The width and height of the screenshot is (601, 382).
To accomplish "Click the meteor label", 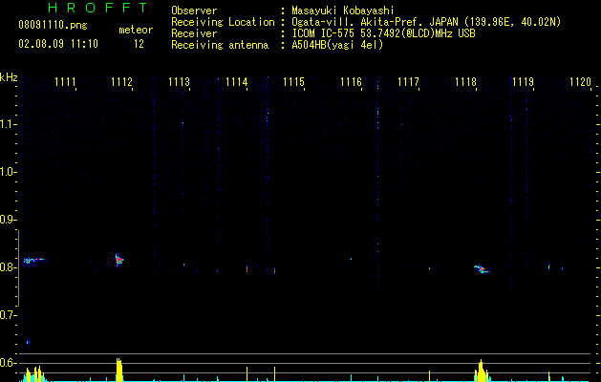I will coord(136,30).
